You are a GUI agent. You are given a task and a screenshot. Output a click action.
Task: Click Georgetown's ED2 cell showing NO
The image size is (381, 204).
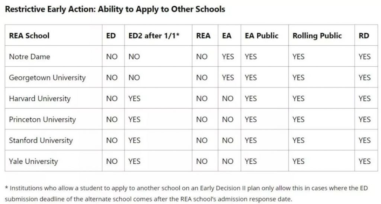pyautogui.click(x=134, y=78)
